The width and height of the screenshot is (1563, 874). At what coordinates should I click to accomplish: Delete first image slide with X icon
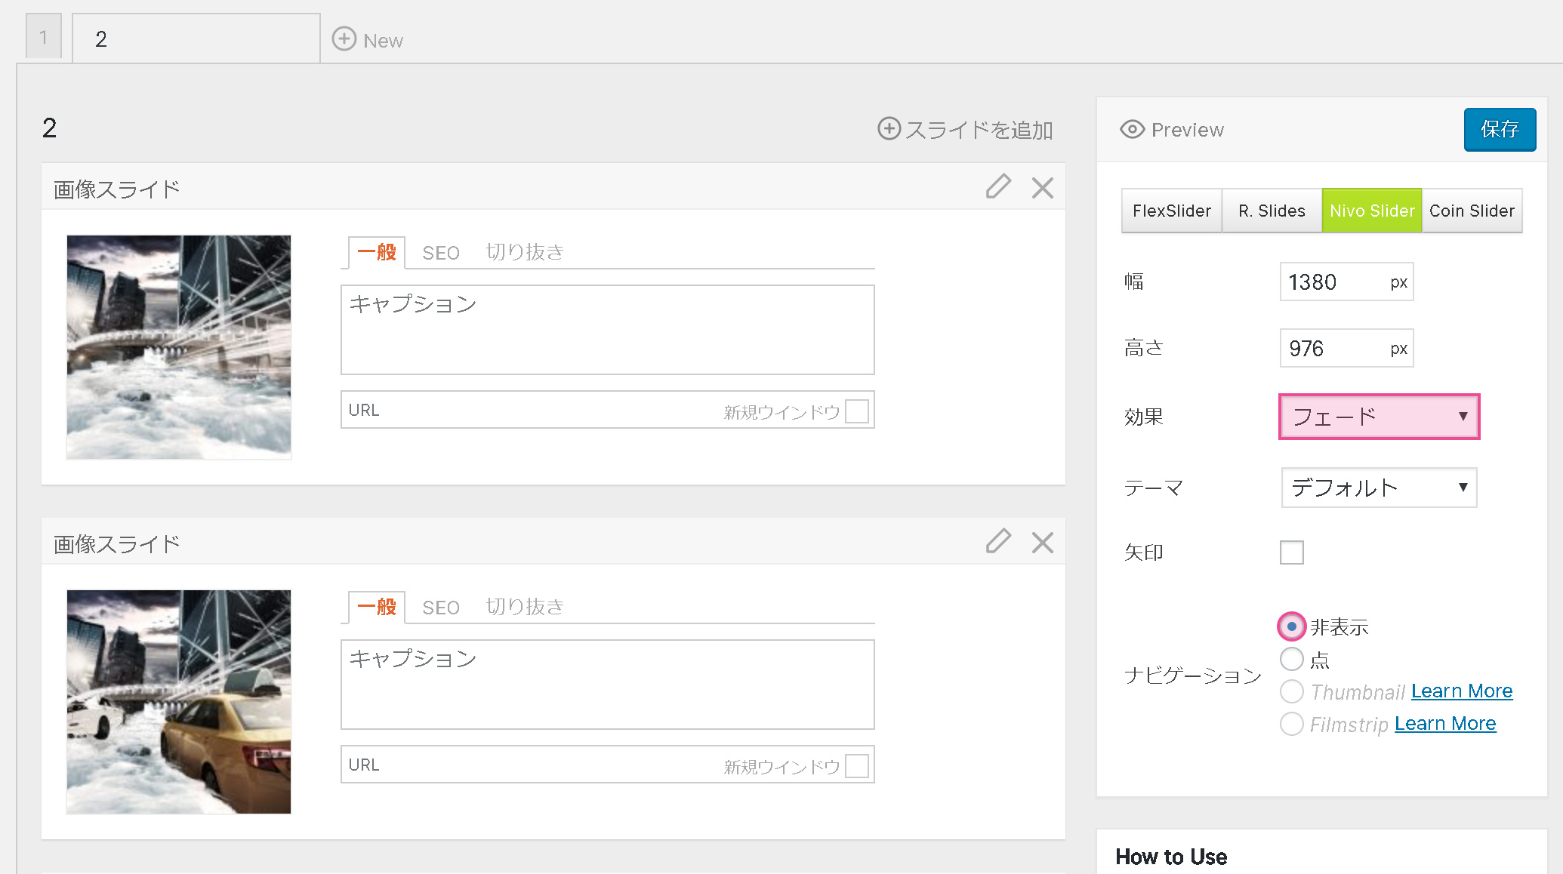[x=1042, y=187]
